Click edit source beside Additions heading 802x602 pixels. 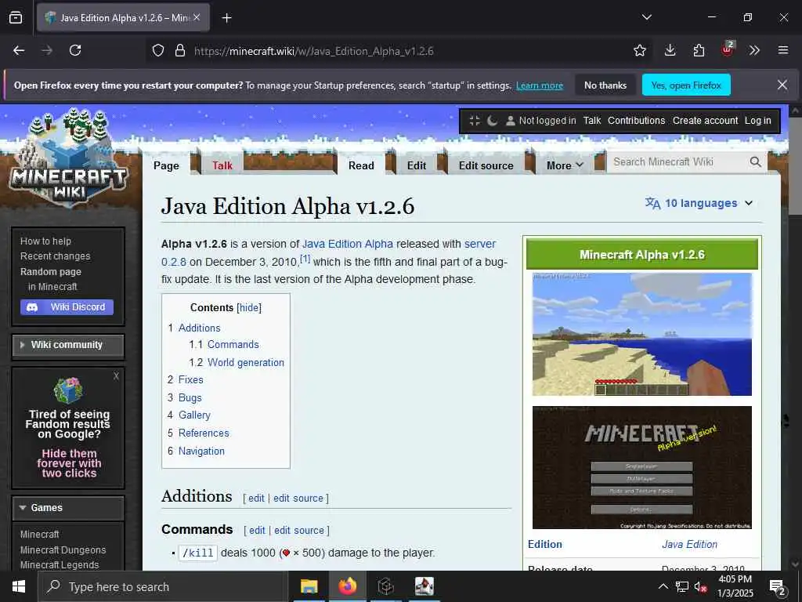point(298,498)
